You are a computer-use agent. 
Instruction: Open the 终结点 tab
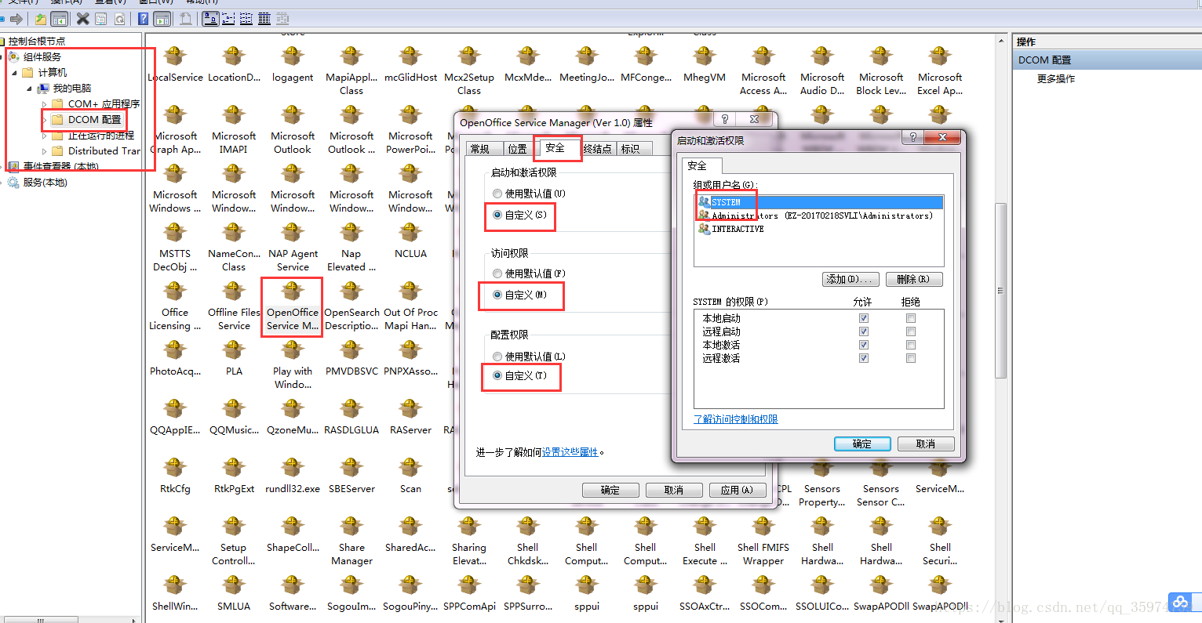click(x=597, y=149)
